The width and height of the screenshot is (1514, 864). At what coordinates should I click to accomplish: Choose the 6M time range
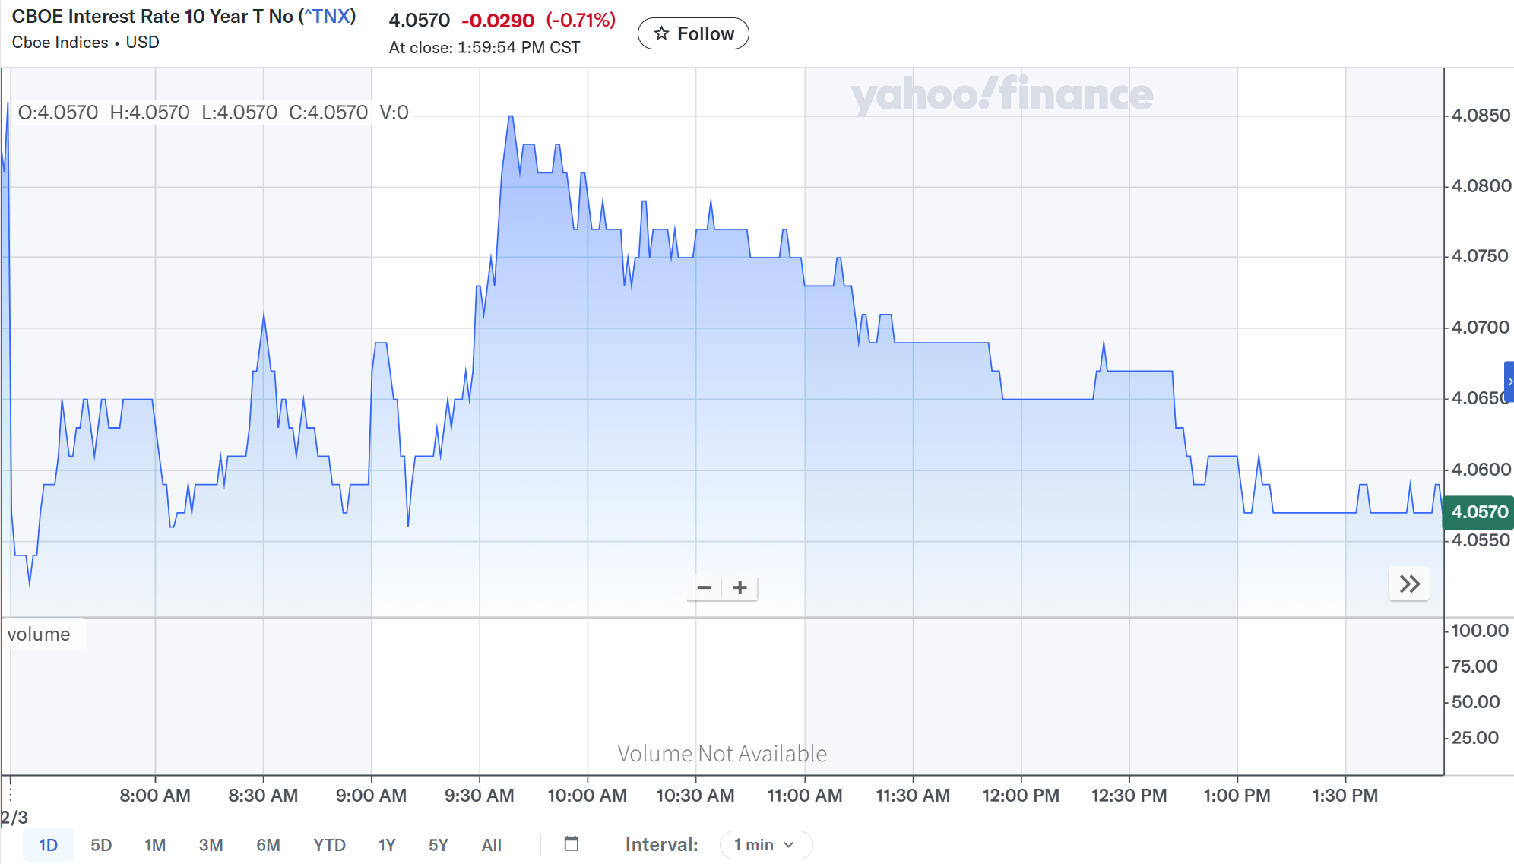point(268,845)
